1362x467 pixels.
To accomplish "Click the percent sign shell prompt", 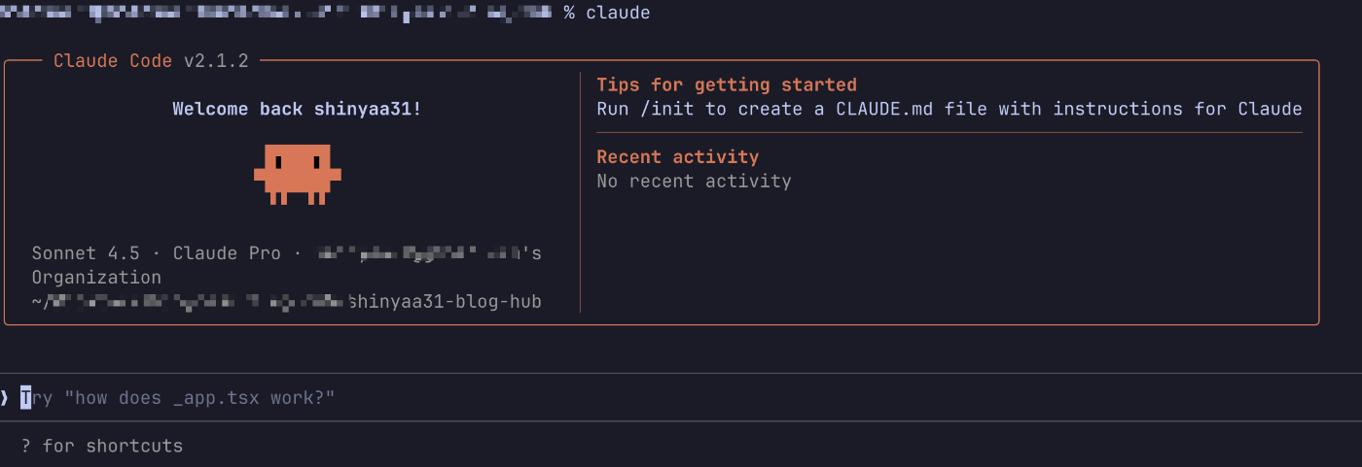I will tap(569, 13).
